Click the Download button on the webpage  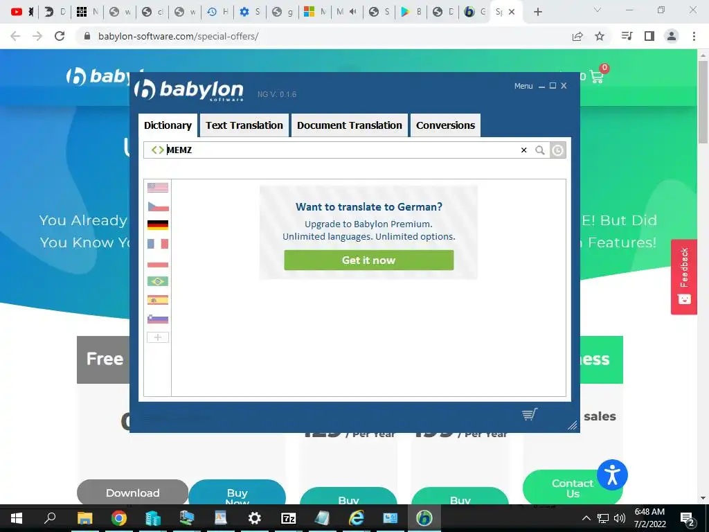click(132, 493)
